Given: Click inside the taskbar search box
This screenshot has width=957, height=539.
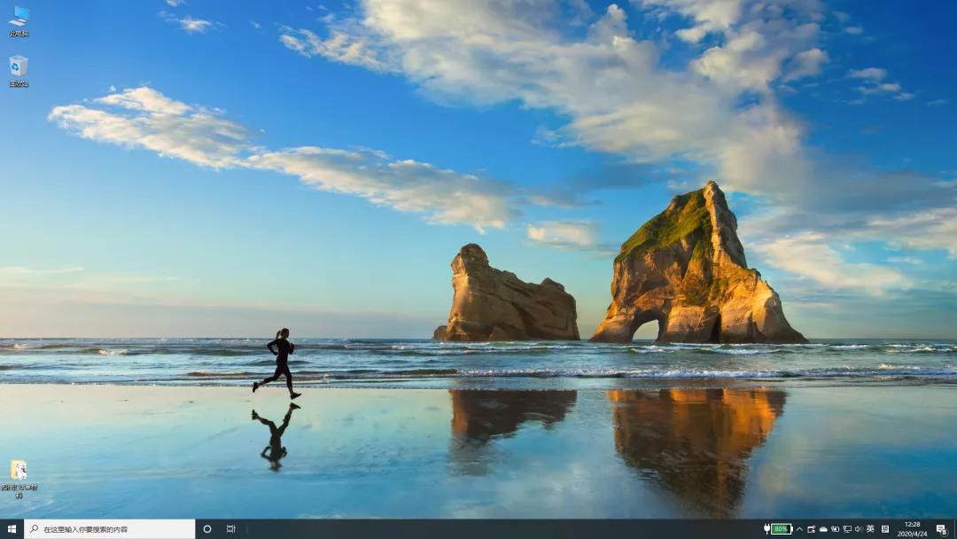Looking at the screenshot, I should tap(106, 529).
